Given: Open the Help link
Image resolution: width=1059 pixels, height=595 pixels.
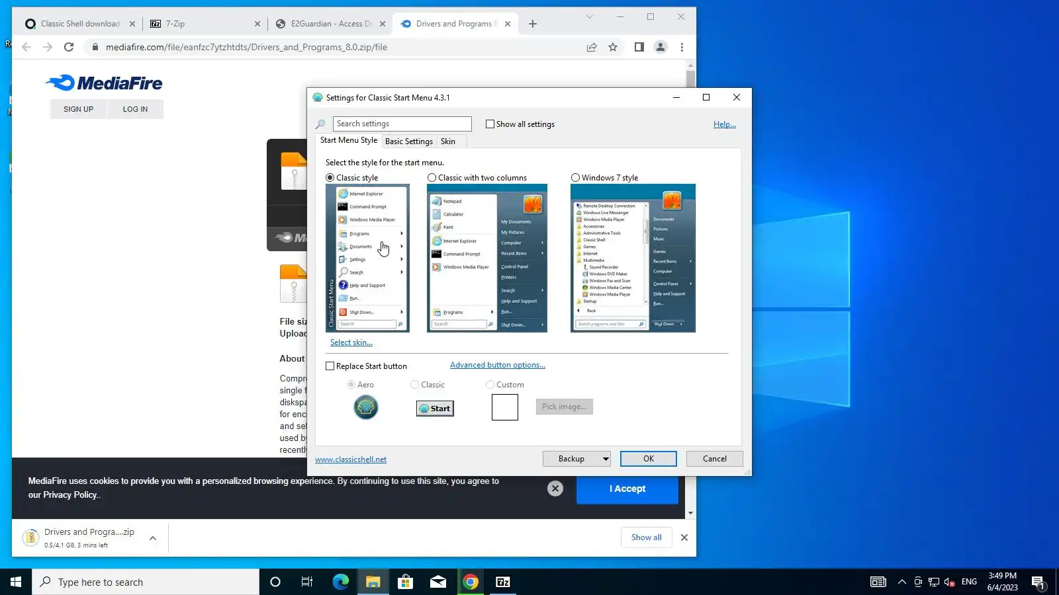Looking at the screenshot, I should pyautogui.click(x=725, y=124).
